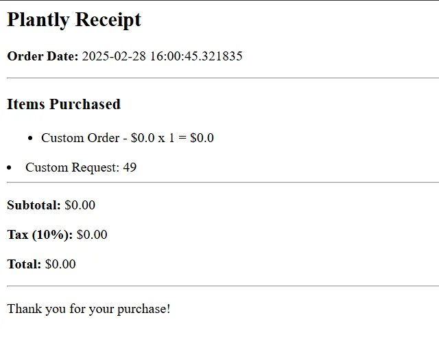Click the Thank you for your purchase message
The image size is (439, 359).
[x=88, y=309]
